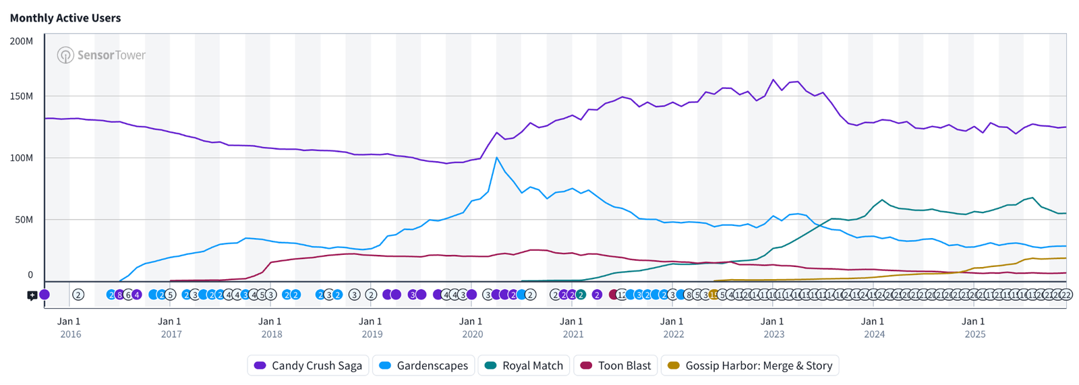The image size is (1079, 385).
Task: Open the white '6' event marker
Action: point(128,295)
